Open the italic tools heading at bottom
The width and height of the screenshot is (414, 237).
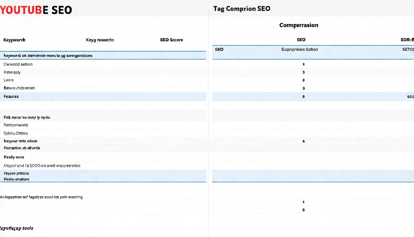[17, 228]
